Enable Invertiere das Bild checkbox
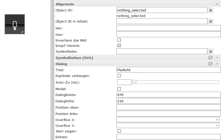Viewport: 221px width, 140px height. pyautogui.click(x=119, y=40)
